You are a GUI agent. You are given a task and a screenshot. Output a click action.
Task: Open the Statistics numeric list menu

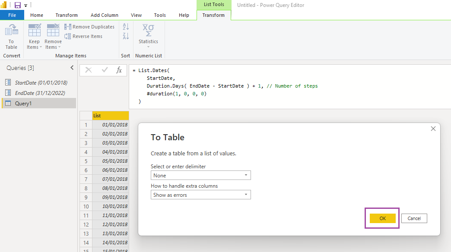pyautogui.click(x=149, y=36)
